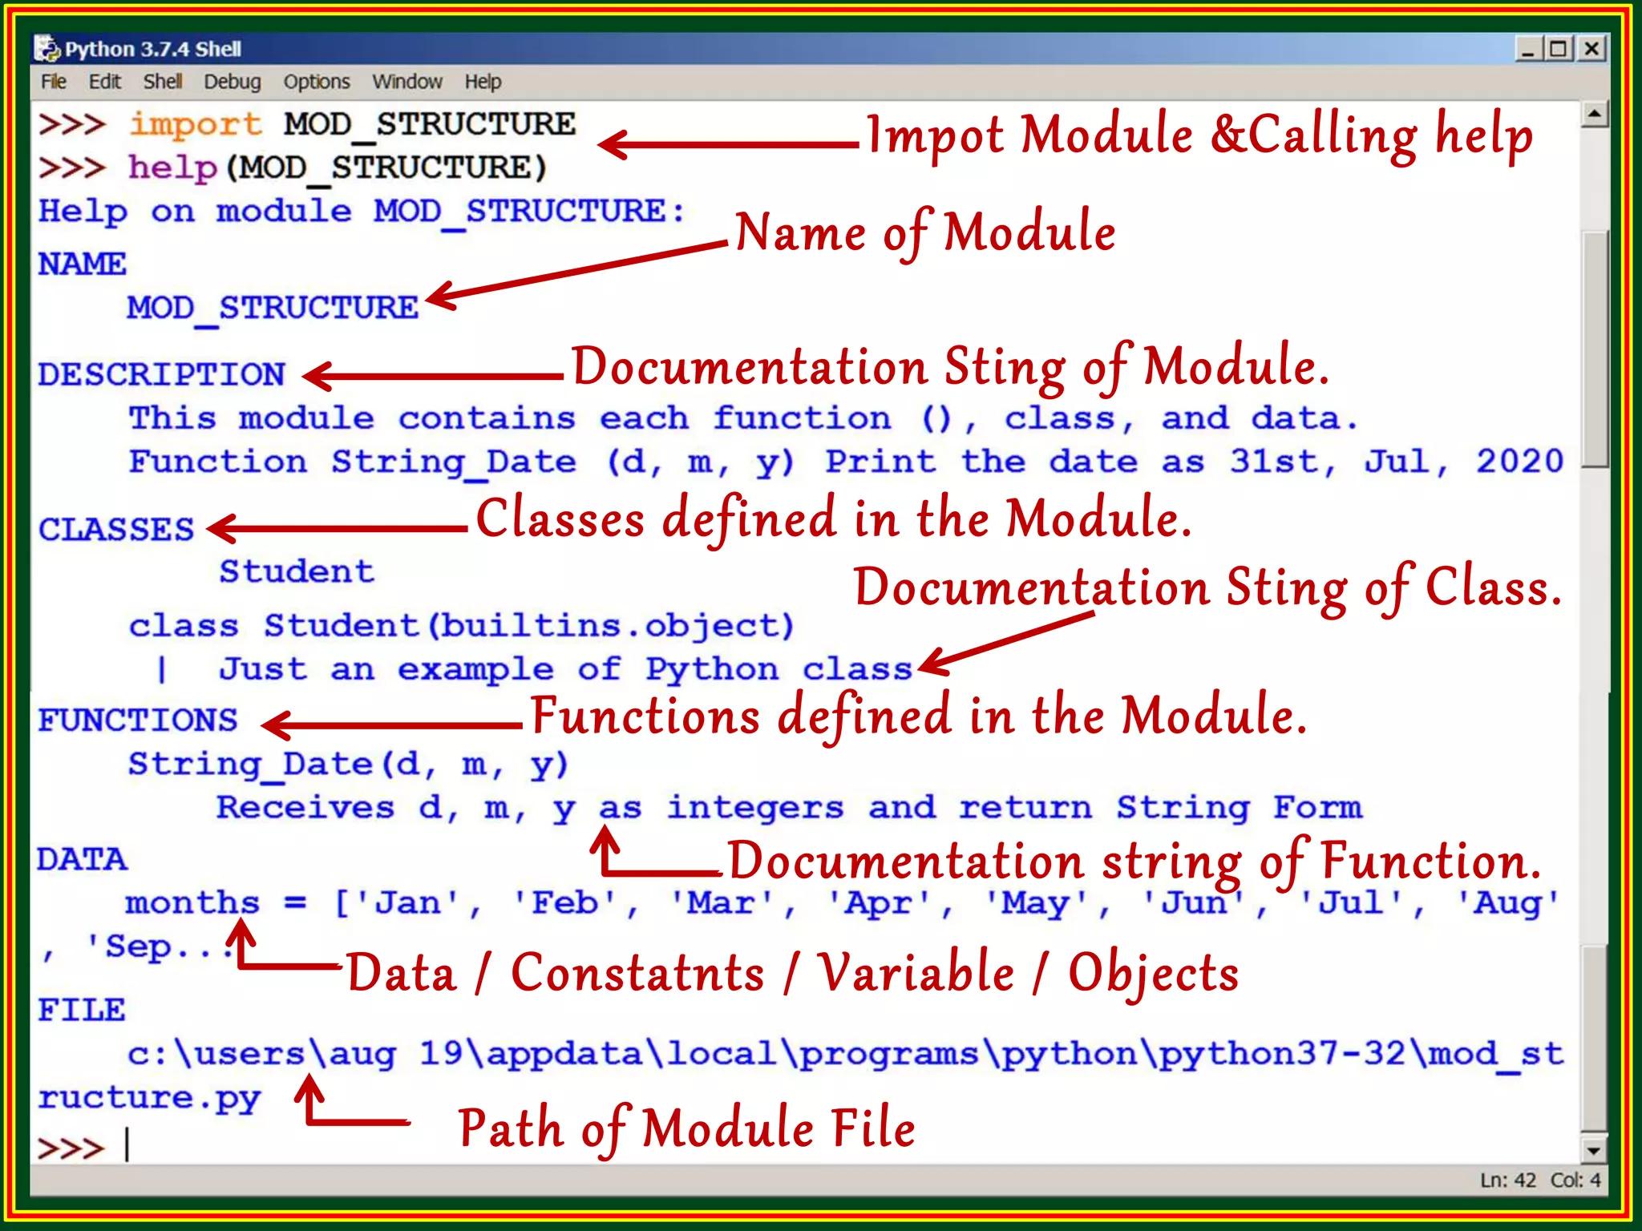Viewport: 1642px width, 1231px height.
Task: Click the CLASSES section heading
Action: point(116,530)
